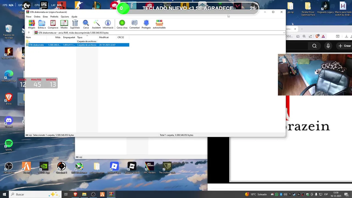Click the FiveM desktop icon
352x198 pixels.
point(26,168)
